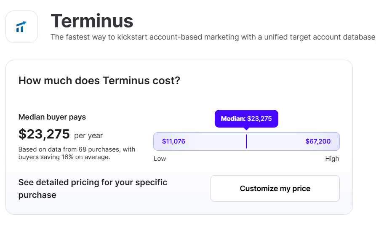Click the $67,200 high price value

coord(318,141)
